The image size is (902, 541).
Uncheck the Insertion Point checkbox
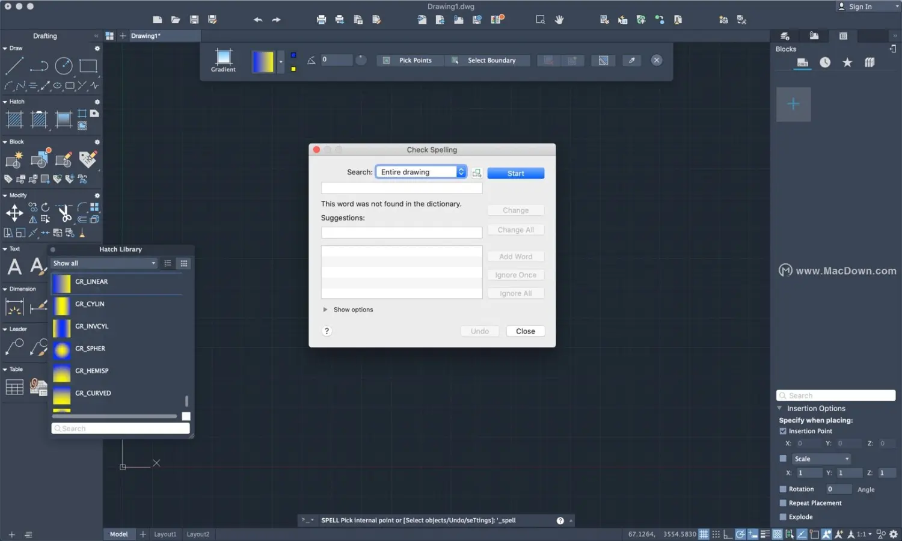[783, 431]
